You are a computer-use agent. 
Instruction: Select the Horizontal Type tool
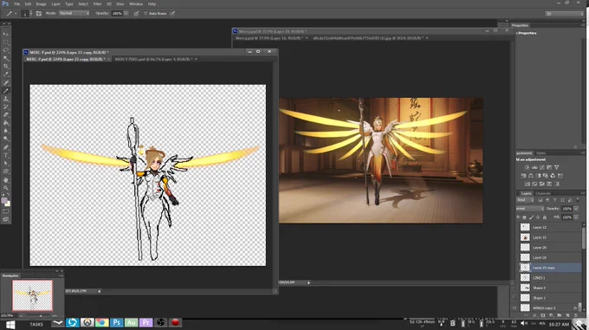coord(6,155)
